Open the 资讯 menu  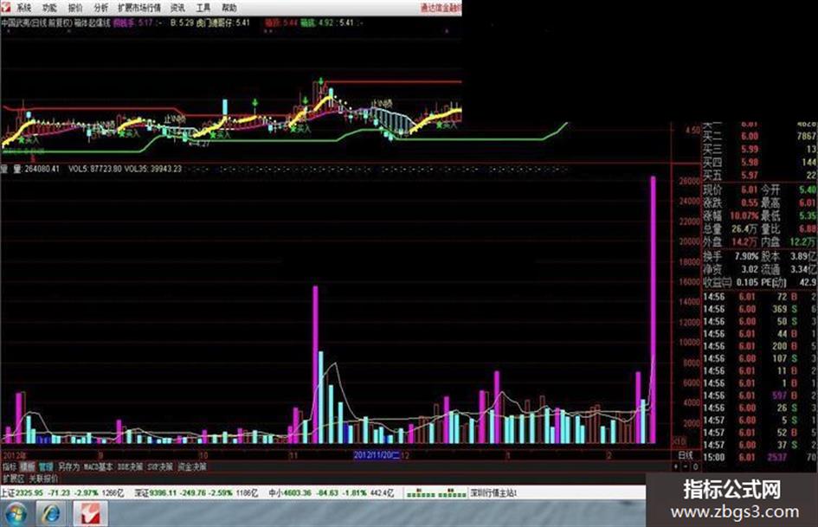[178, 8]
